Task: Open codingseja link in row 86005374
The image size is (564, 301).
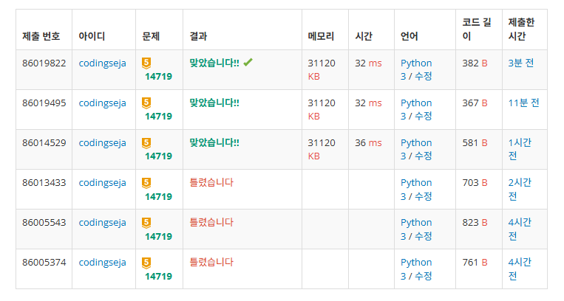Action: (x=102, y=263)
